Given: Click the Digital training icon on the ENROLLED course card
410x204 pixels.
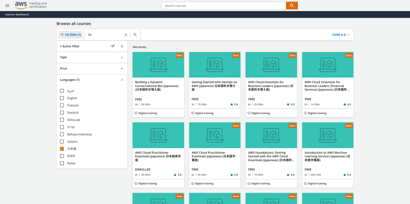Looking at the screenshot, I should point(136,184).
